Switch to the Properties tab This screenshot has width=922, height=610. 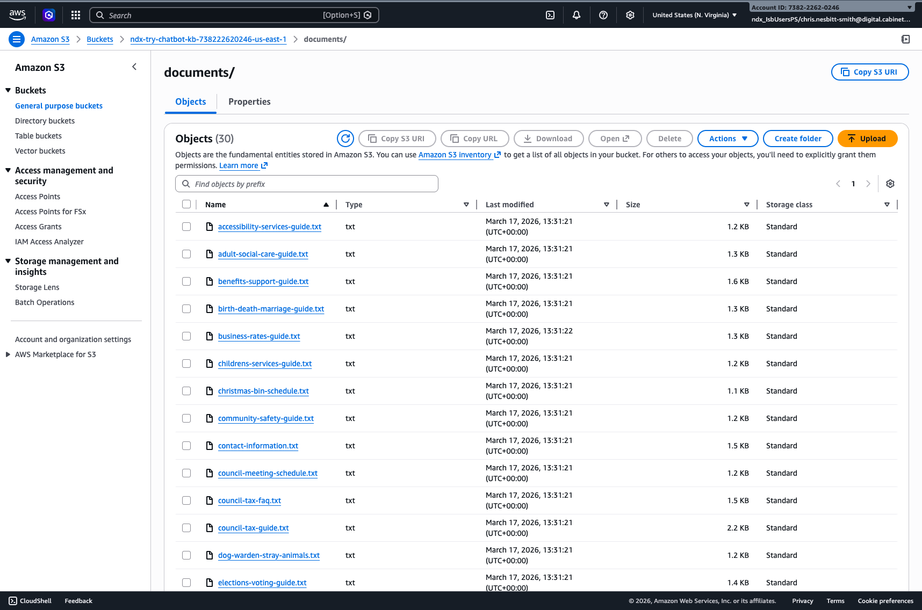[x=249, y=102]
